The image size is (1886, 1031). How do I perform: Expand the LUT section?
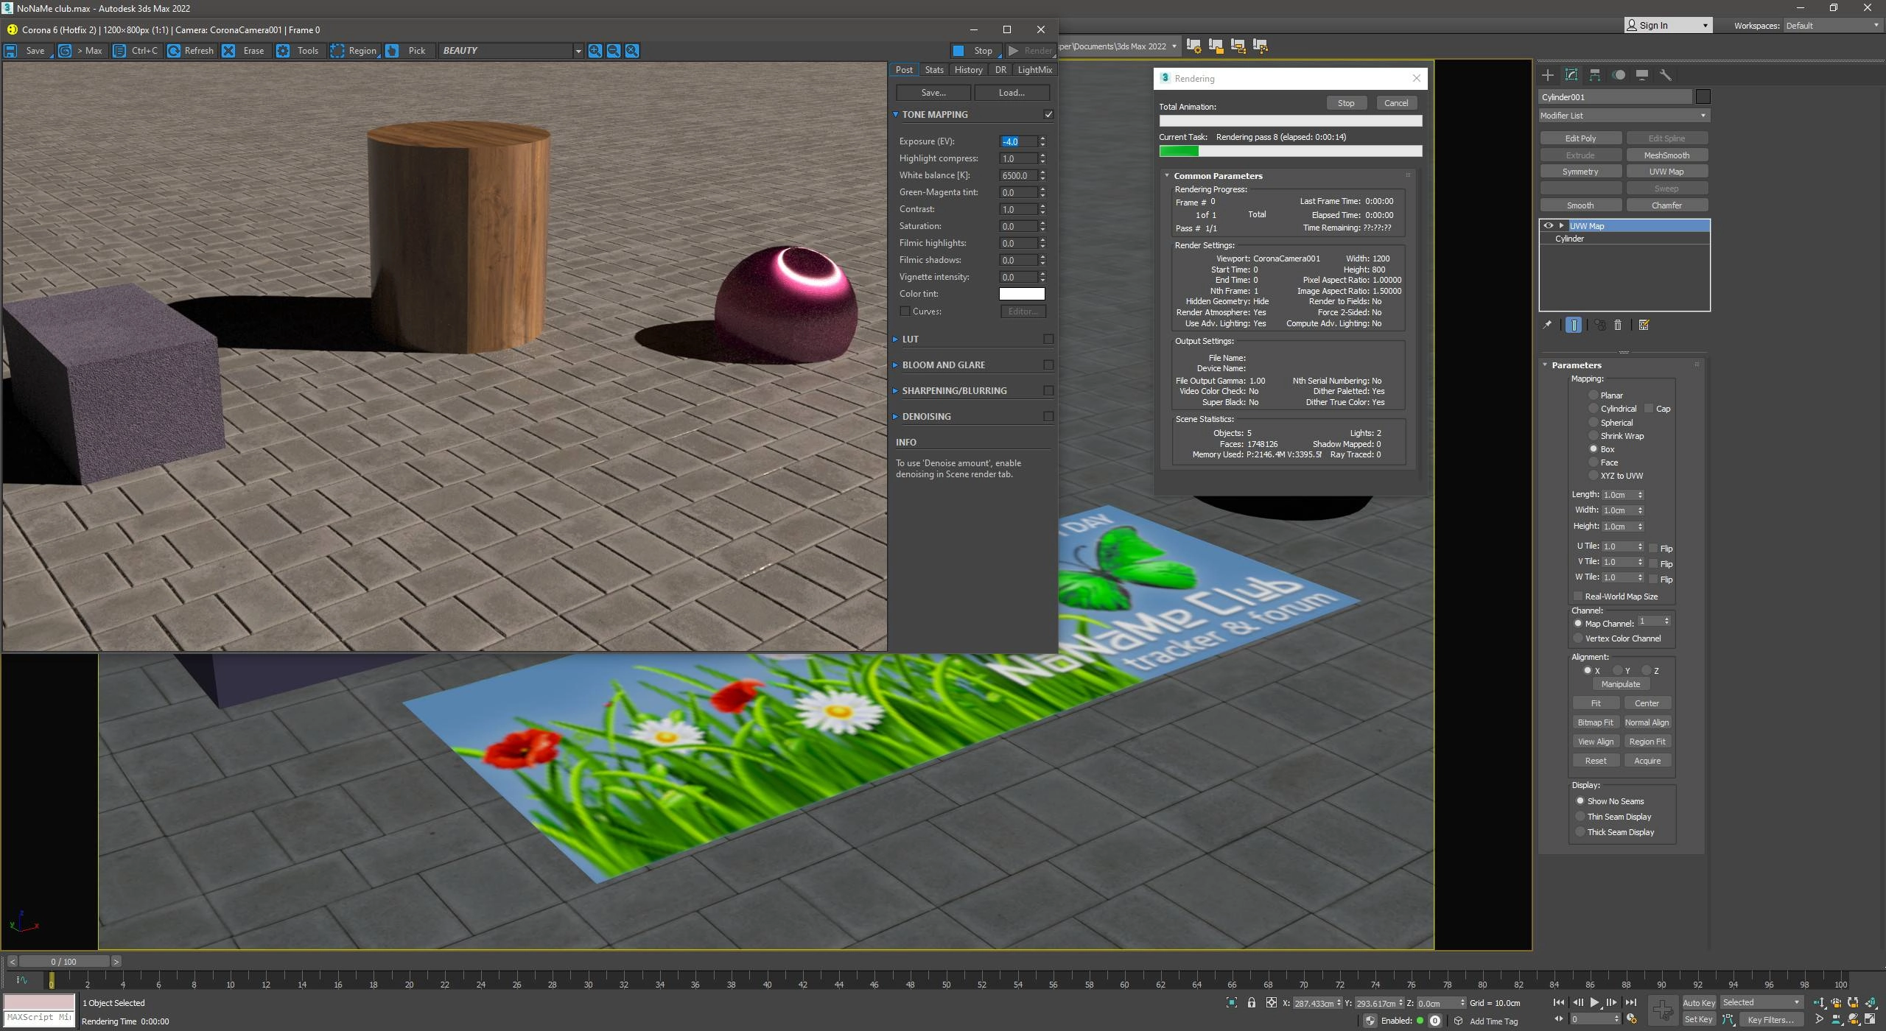click(x=895, y=339)
